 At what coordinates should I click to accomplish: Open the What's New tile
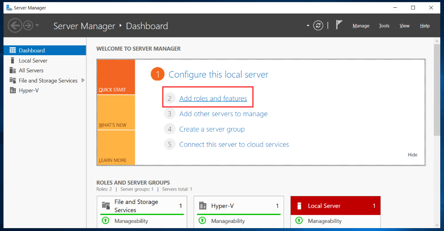116,112
